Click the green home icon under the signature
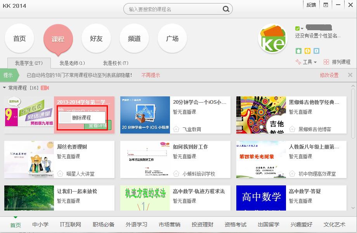 (298, 51)
